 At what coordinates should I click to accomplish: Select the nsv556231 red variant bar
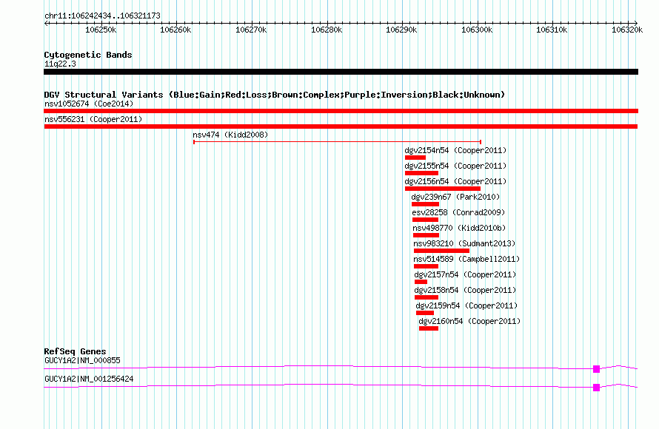pos(341,126)
